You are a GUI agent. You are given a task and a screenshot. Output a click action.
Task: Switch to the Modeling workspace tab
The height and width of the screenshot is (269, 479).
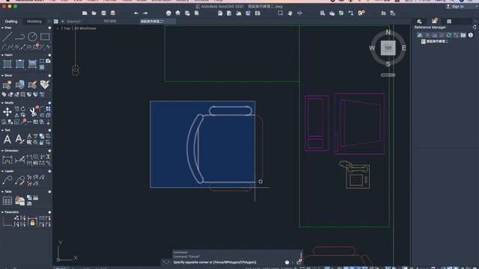(x=34, y=22)
